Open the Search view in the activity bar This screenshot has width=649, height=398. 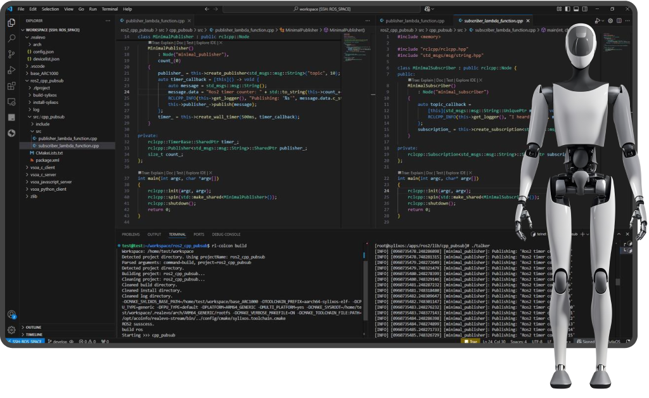11,38
